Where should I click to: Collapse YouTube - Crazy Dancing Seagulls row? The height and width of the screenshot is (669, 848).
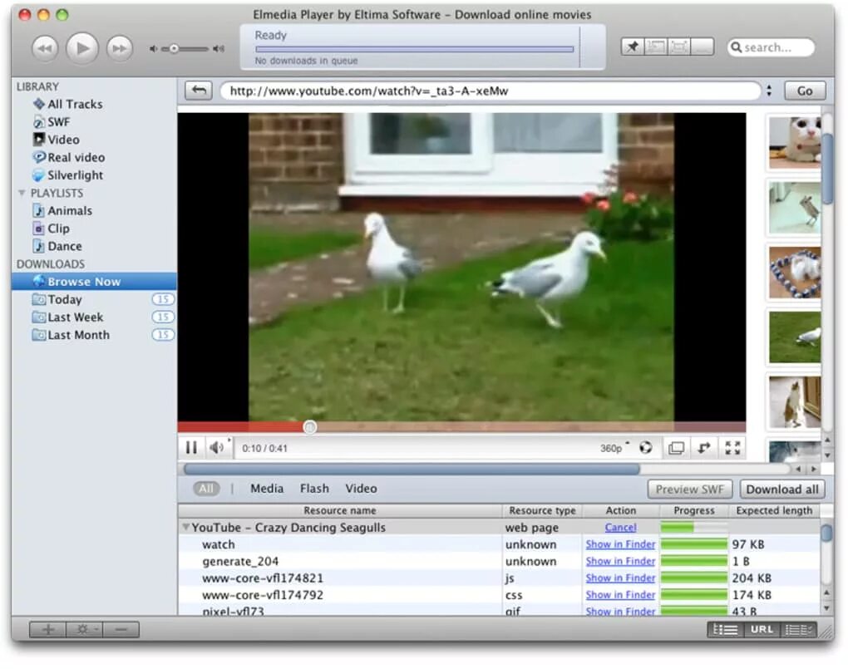tap(185, 527)
